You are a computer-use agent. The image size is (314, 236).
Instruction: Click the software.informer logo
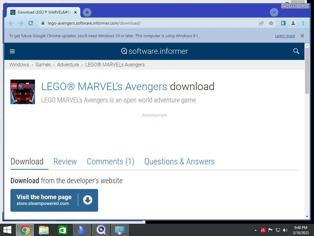(x=155, y=51)
